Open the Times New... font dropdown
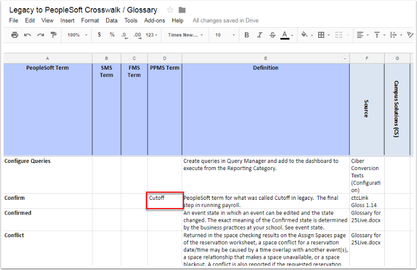 [185, 35]
